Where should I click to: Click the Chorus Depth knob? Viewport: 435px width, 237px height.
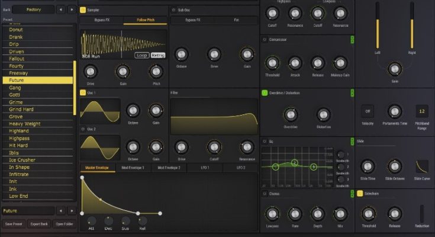317,214
